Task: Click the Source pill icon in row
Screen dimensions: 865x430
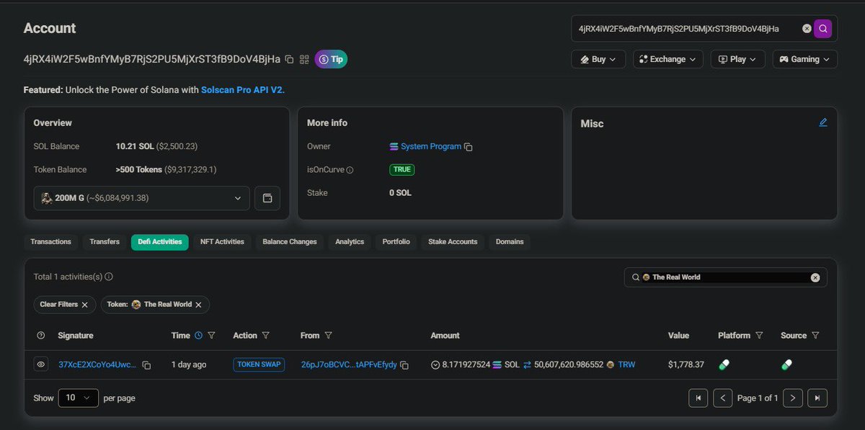Action: pyautogui.click(x=787, y=365)
